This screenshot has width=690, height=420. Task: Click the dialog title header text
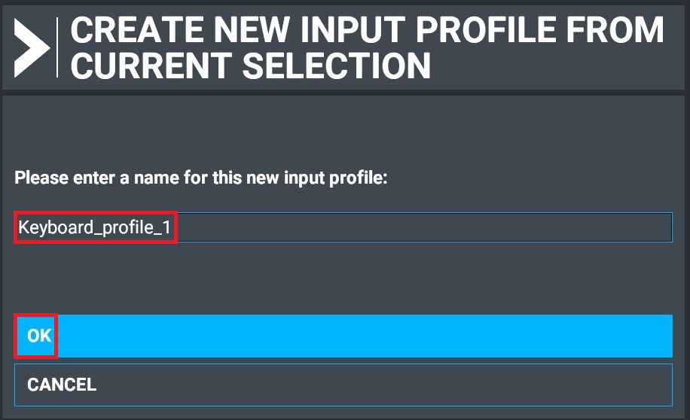click(368, 47)
